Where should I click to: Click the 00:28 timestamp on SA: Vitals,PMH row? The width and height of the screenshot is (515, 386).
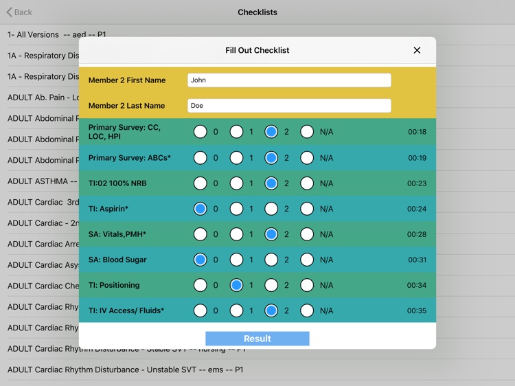click(417, 234)
